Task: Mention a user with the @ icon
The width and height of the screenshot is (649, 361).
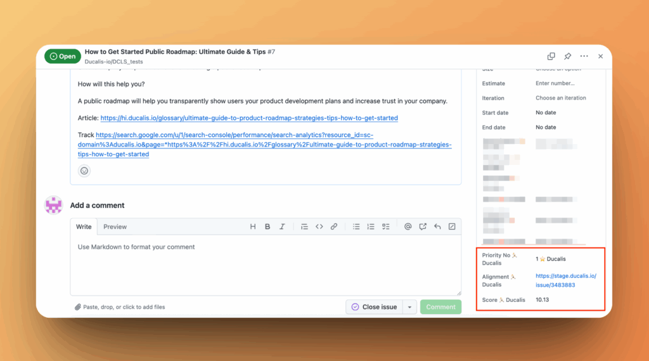Action: coord(408,226)
